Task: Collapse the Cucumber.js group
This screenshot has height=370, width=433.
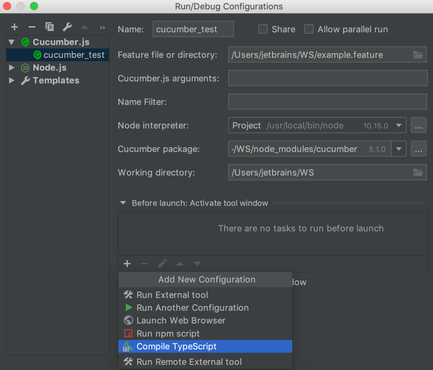Action: click(x=11, y=42)
